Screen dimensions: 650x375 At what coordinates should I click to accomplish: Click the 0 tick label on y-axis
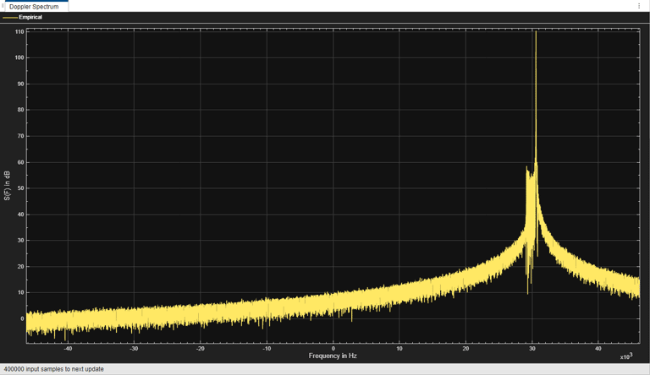point(23,318)
